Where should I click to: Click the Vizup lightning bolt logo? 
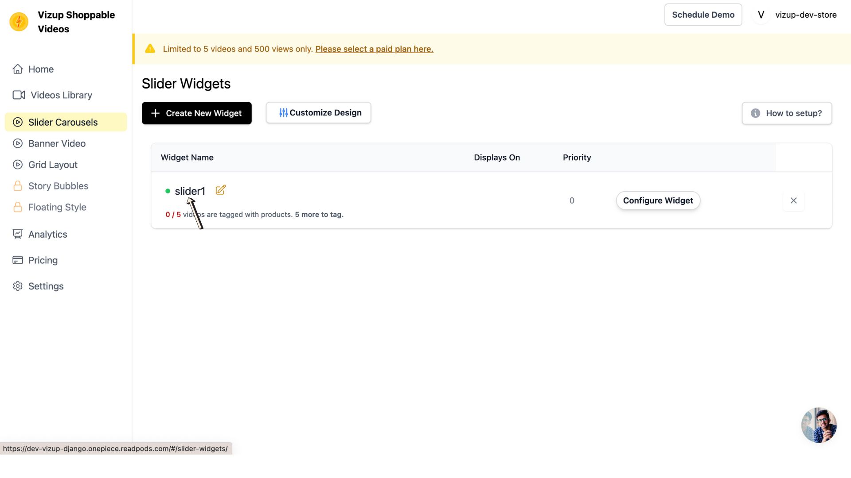(19, 22)
